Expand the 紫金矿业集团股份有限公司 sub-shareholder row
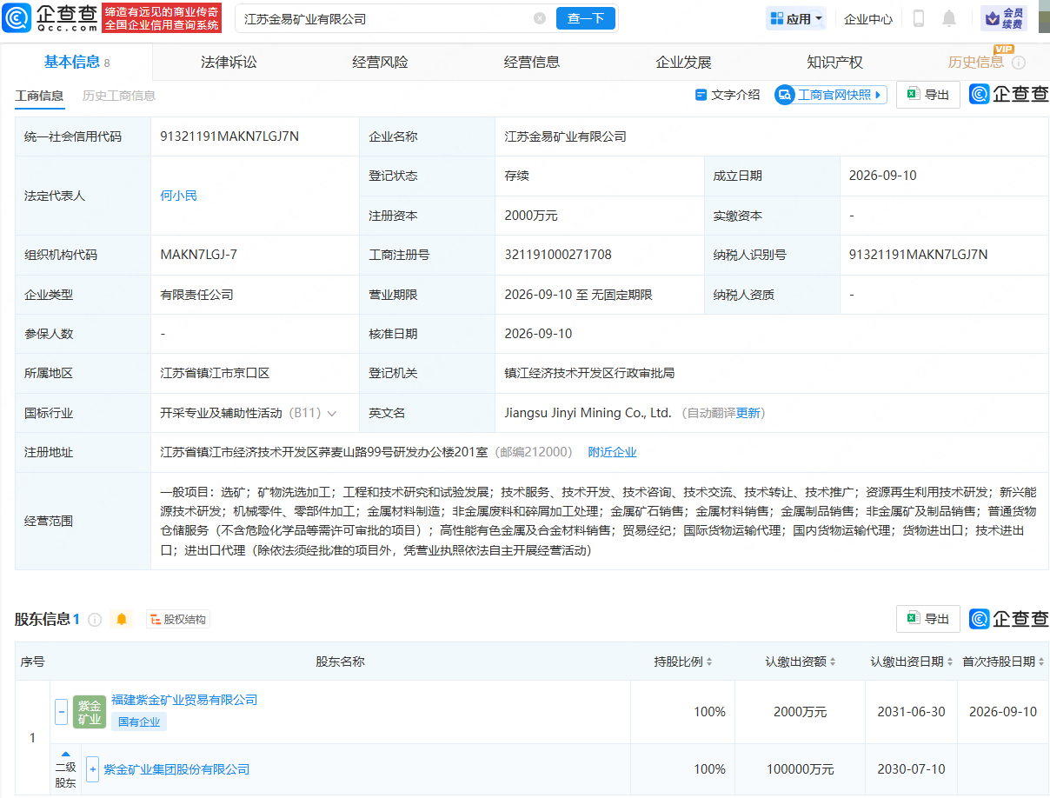 [x=92, y=769]
